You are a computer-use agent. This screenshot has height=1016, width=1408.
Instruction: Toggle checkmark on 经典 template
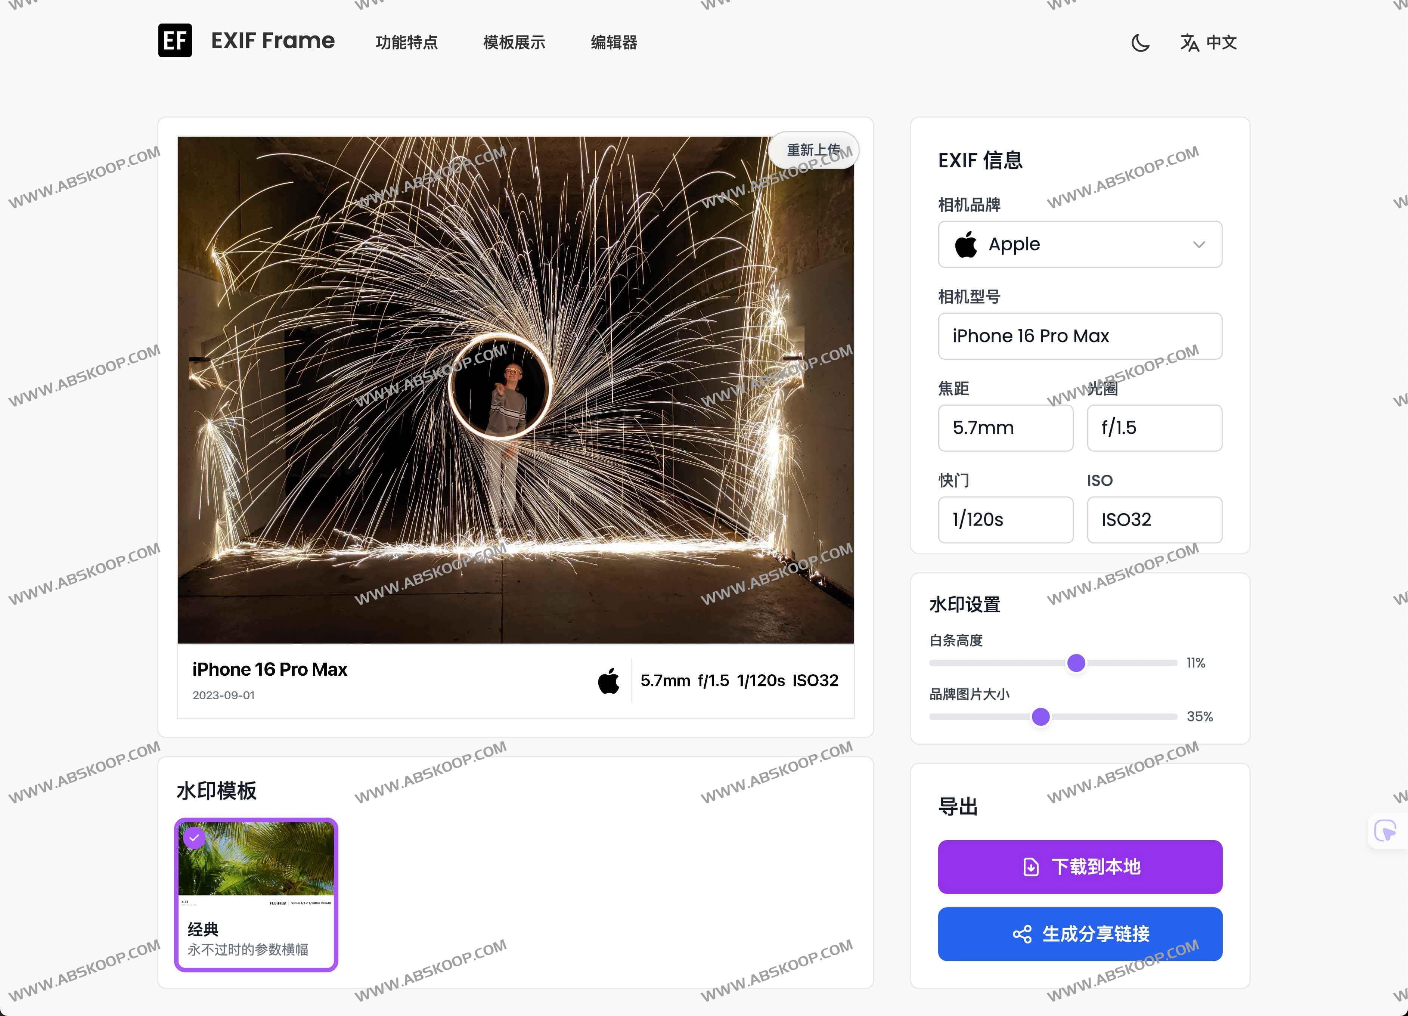click(x=194, y=837)
